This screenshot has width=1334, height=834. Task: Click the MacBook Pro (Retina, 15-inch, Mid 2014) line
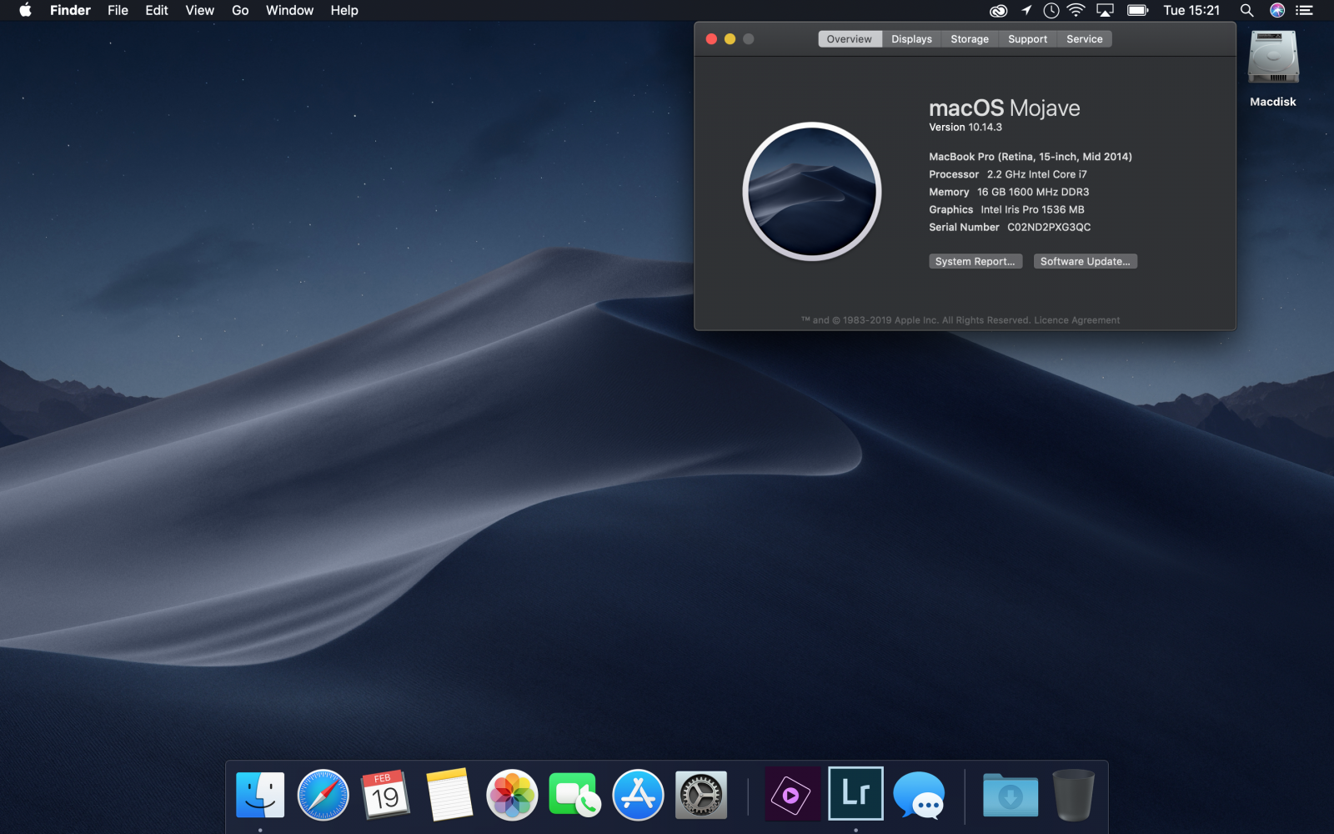click(x=1031, y=157)
